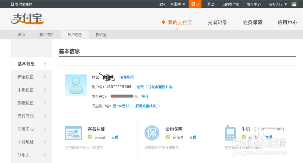Image resolution: width=303 pixels, height=163 pixels.
Task: Open the alarm notification badge showing 2
Action: (195, 4)
